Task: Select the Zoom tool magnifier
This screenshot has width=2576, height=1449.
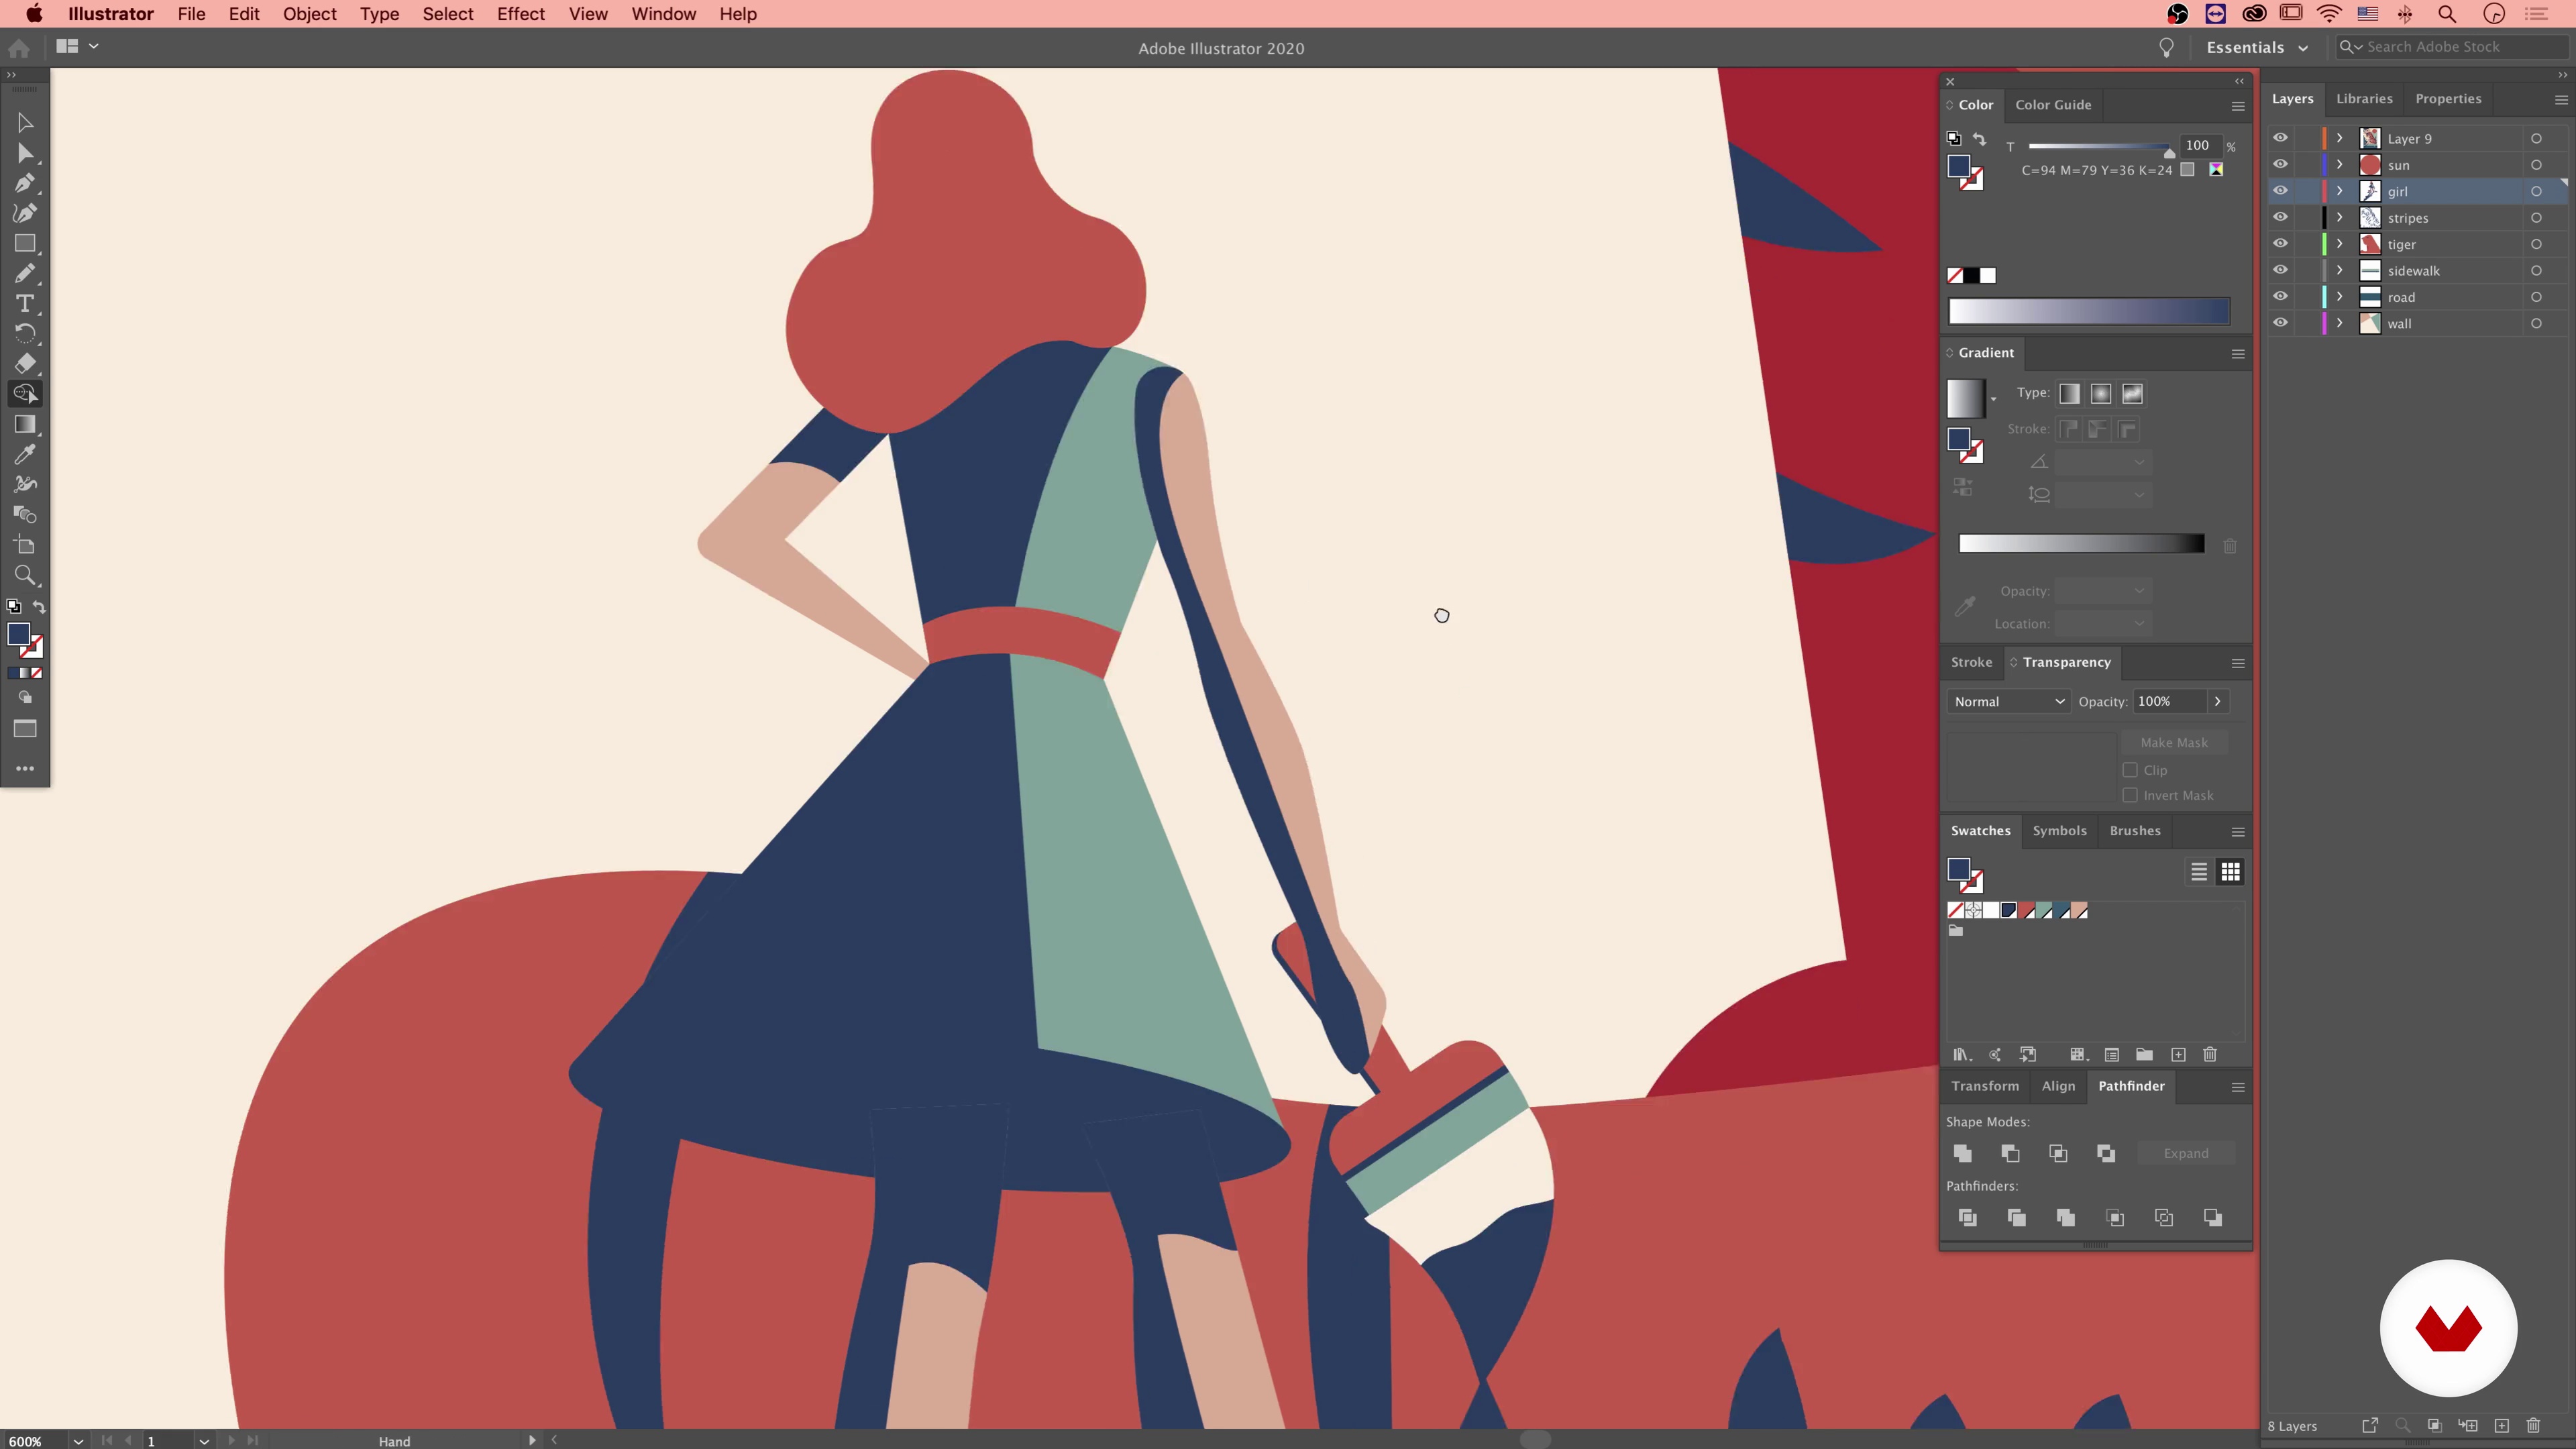Action: pos(25,575)
